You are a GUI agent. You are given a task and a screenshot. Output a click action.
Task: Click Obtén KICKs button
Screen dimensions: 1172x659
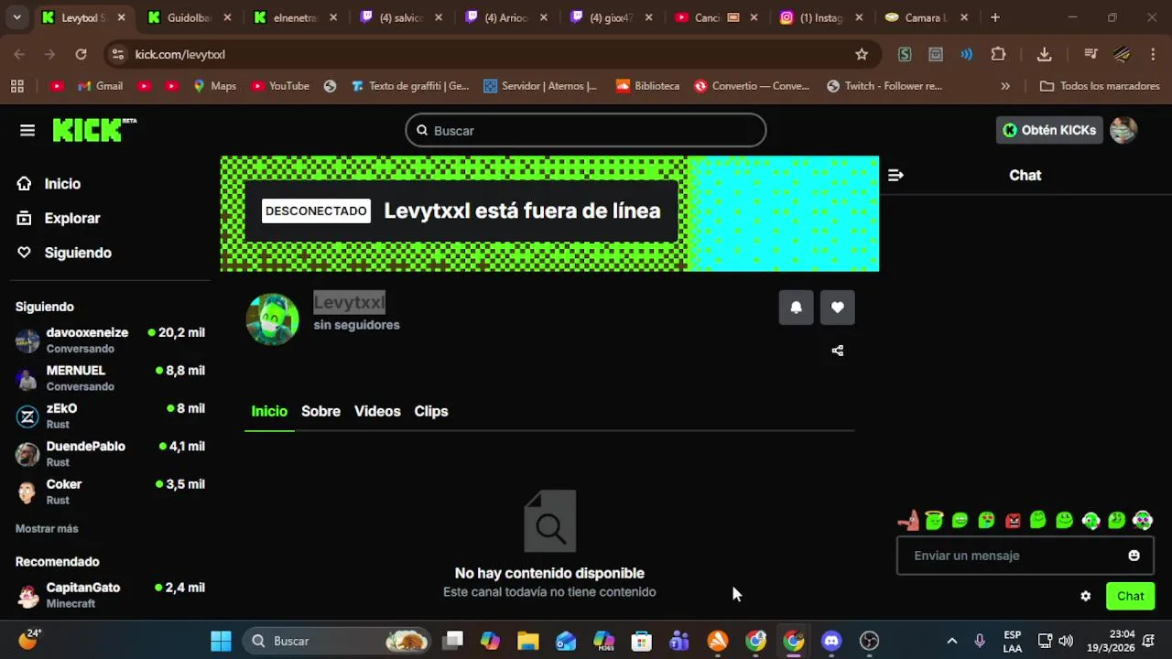[1049, 130]
